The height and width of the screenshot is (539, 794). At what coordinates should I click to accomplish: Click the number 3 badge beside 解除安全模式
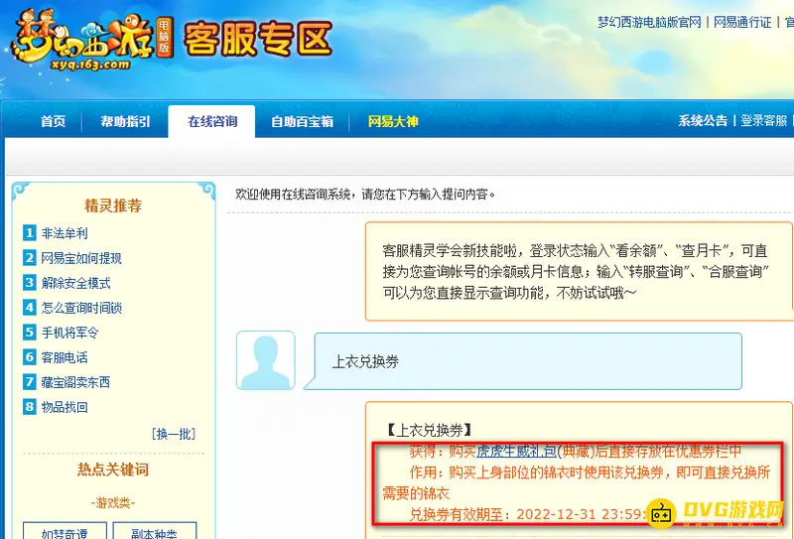pos(30,283)
